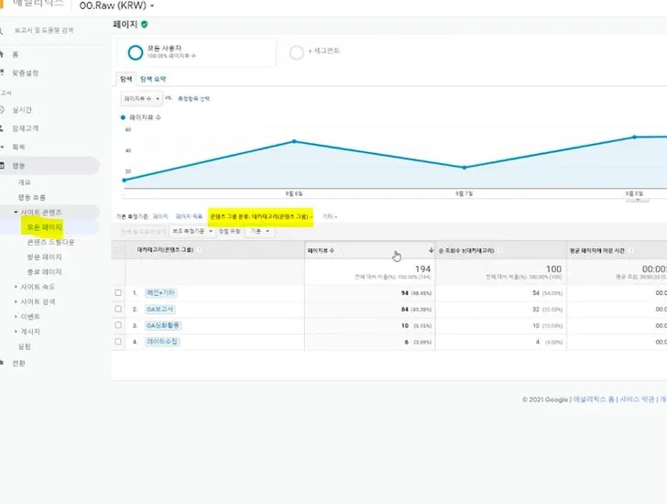Open the GA보고서 content group link
The width and height of the screenshot is (667, 504).
[160, 309]
